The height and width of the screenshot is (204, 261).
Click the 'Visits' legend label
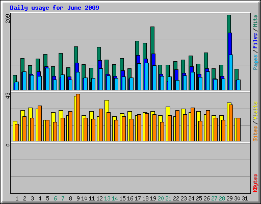[x=255, y=111]
